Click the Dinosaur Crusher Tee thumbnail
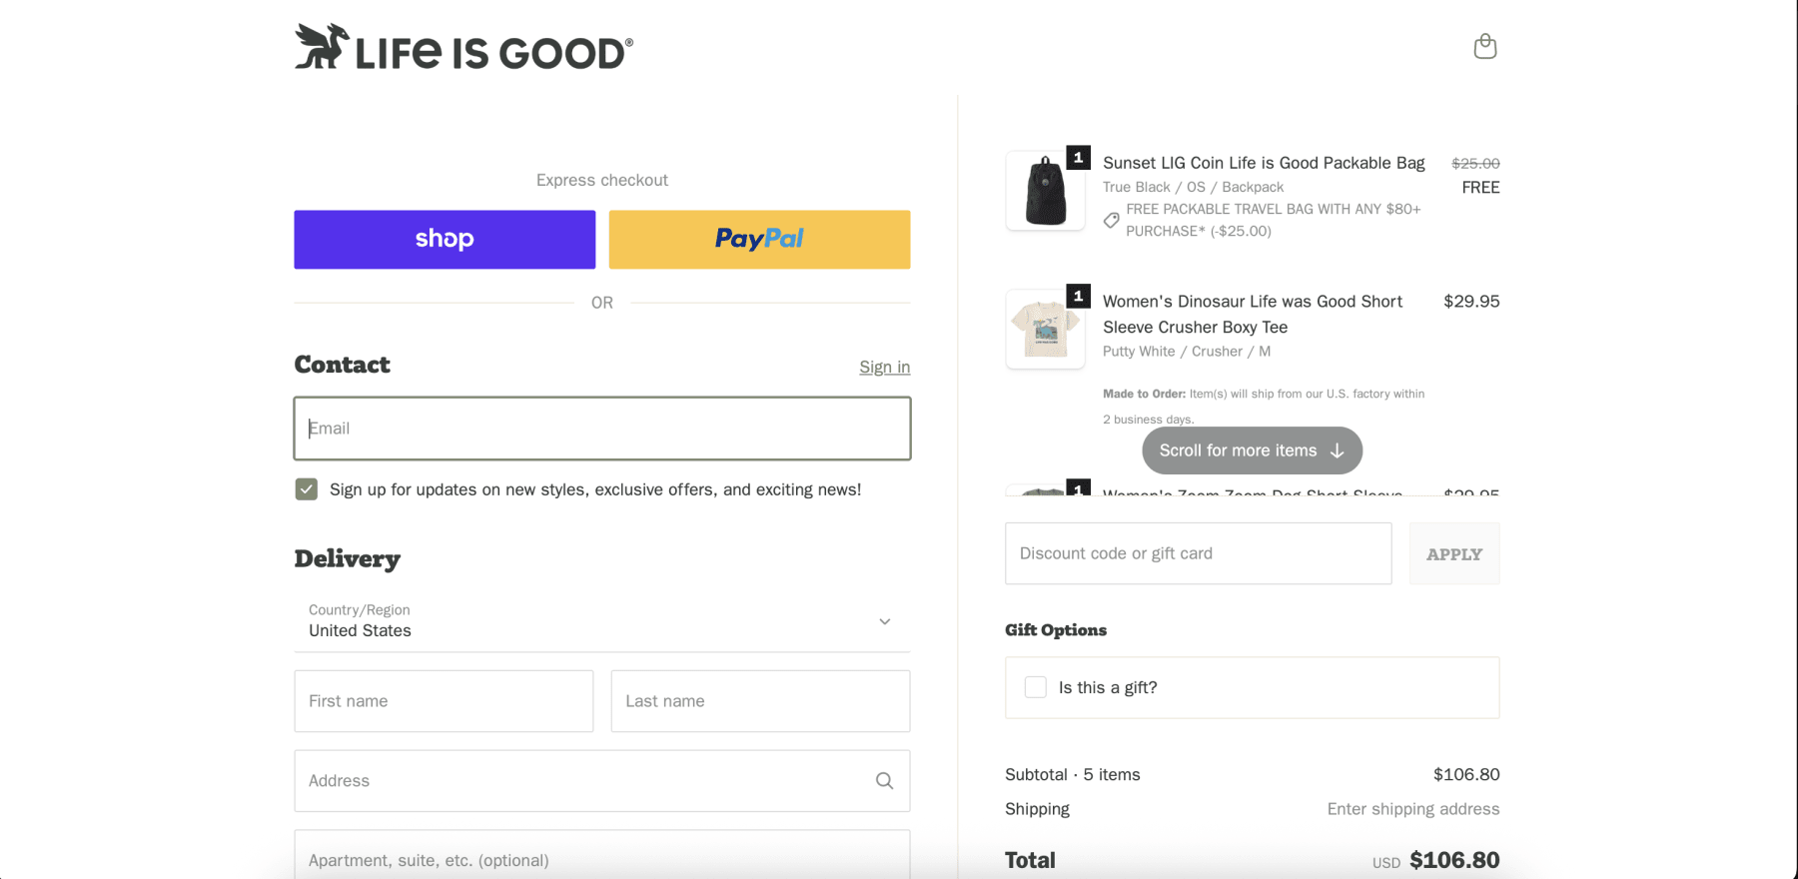The height and width of the screenshot is (879, 1798). pos(1045,328)
